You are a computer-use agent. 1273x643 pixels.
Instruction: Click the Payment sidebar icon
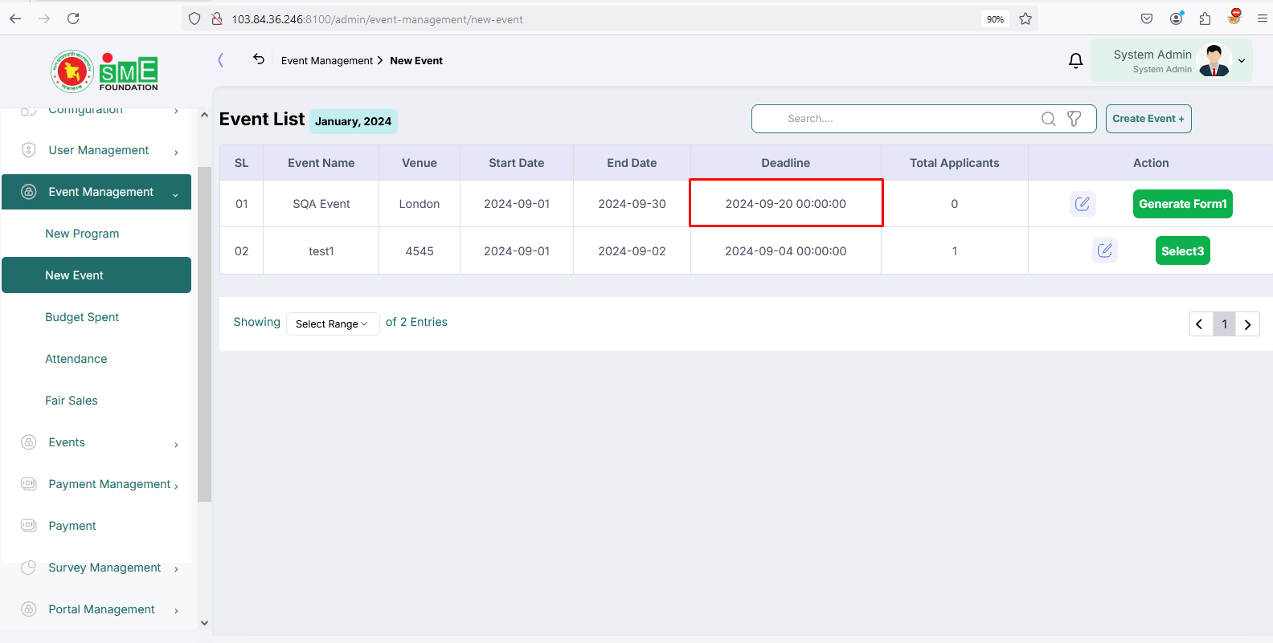29,526
